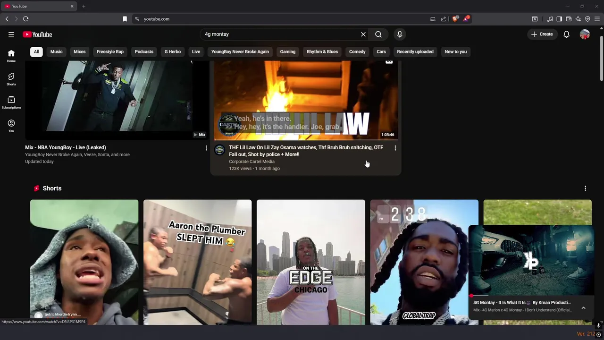Open Brave Rewards triangle icon
The height and width of the screenshot is (340, 604).
click(466, 19)
